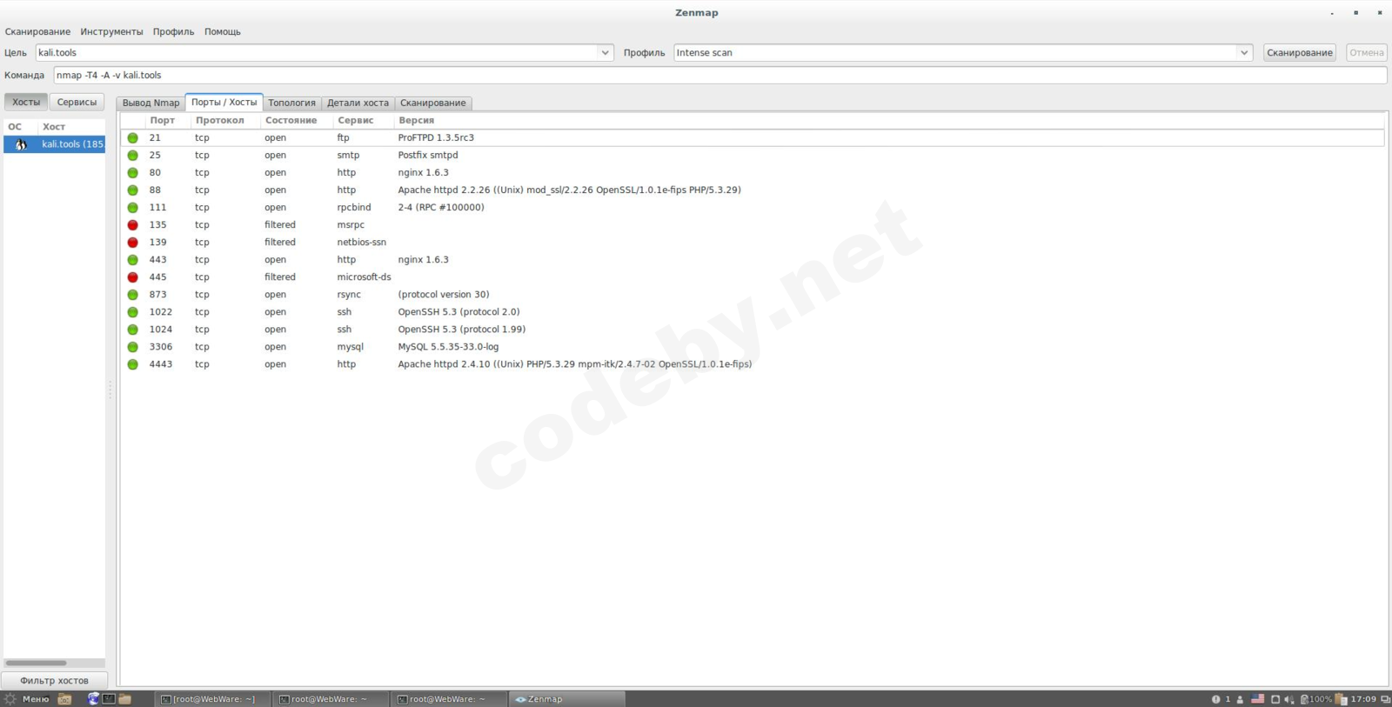Click the user account tray icon
The image size is (1392, 707).
[x=1240, y=699]
